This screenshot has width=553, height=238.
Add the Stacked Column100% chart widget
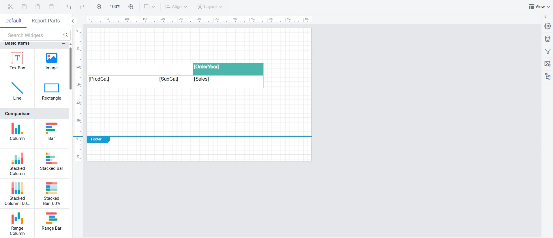click(x=17, y=194)
